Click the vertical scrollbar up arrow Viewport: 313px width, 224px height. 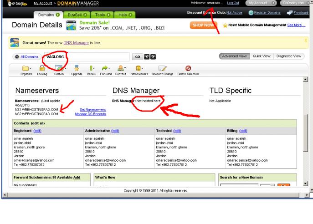tap(305, 80)
